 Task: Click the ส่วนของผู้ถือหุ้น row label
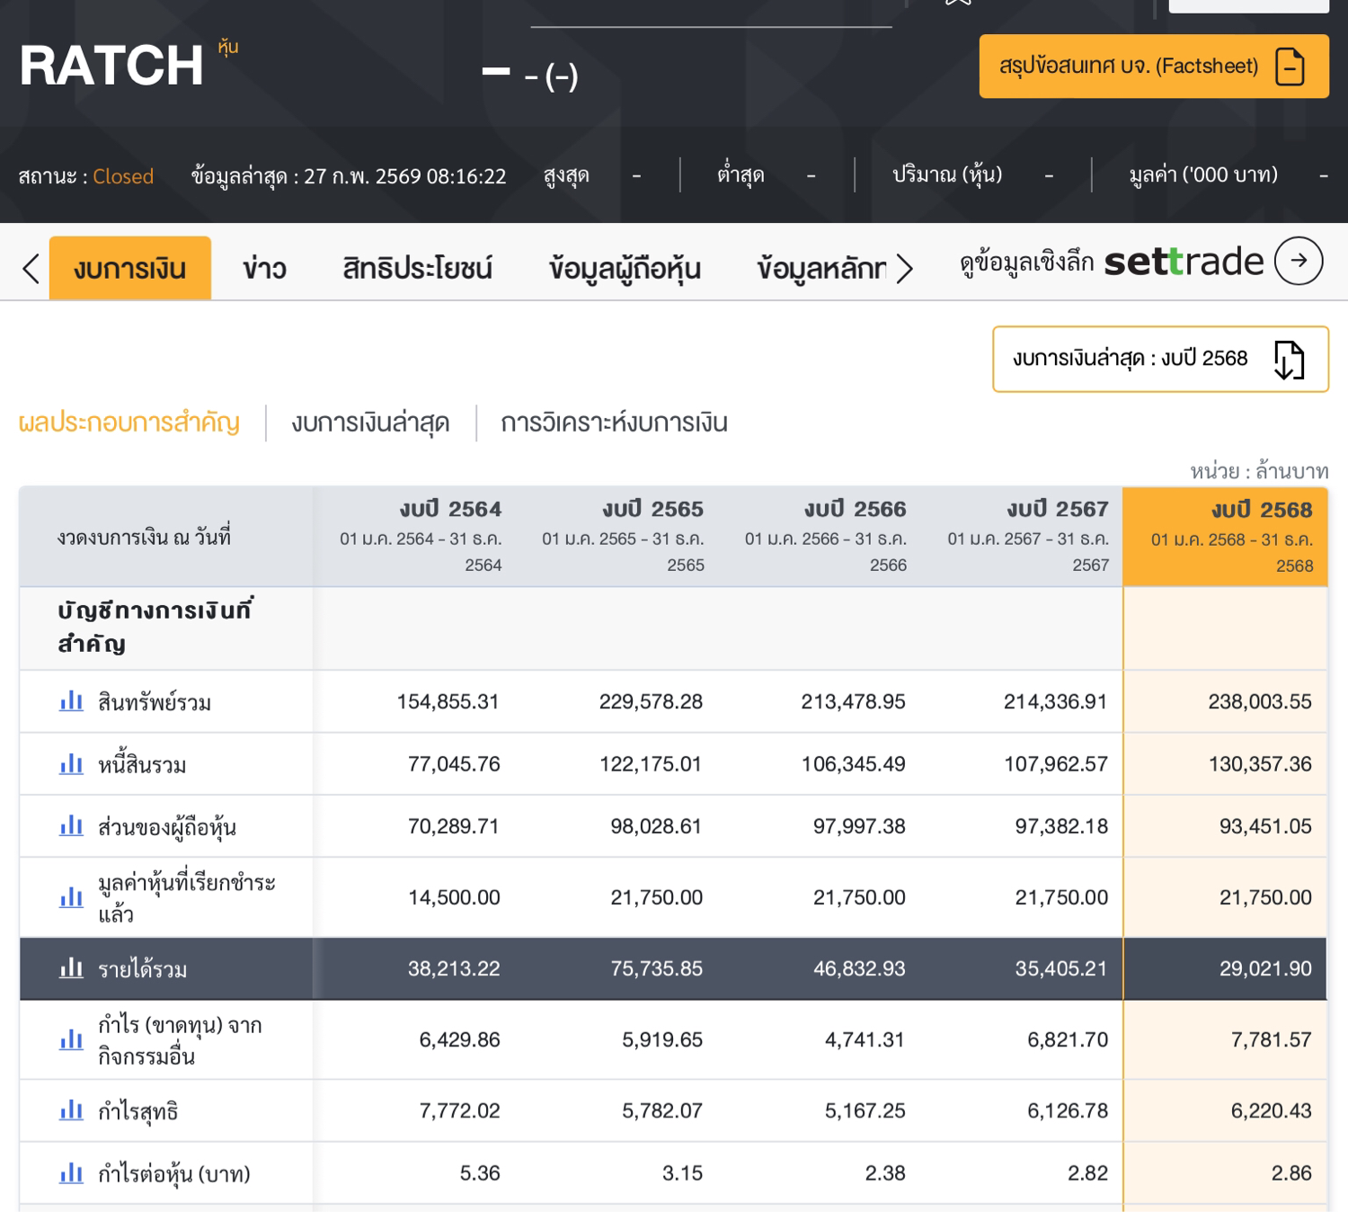(167, 827)
